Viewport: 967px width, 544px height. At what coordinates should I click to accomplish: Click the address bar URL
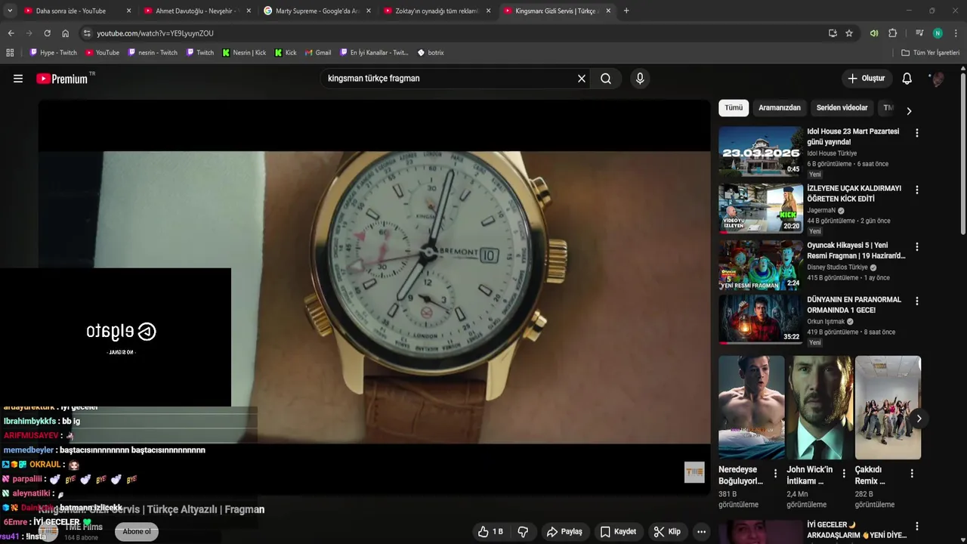pos(155,33)
